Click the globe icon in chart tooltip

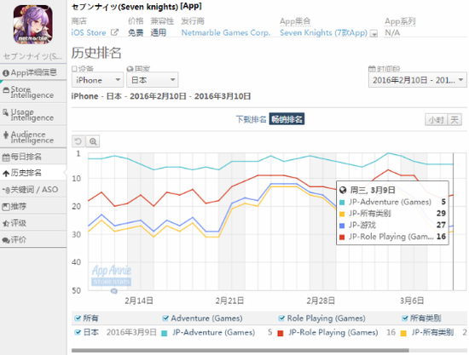point(343,190)
